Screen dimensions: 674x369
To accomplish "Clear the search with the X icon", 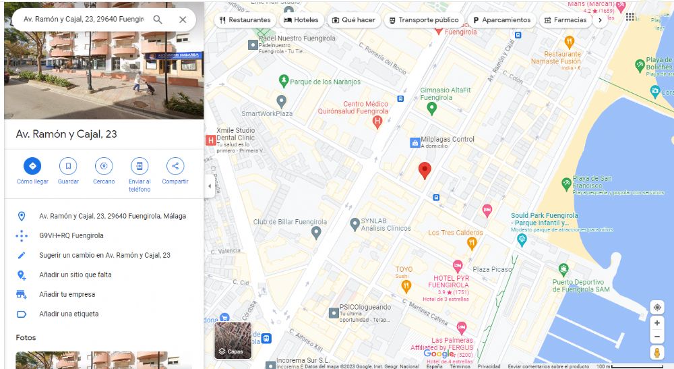I will (183, 20).
